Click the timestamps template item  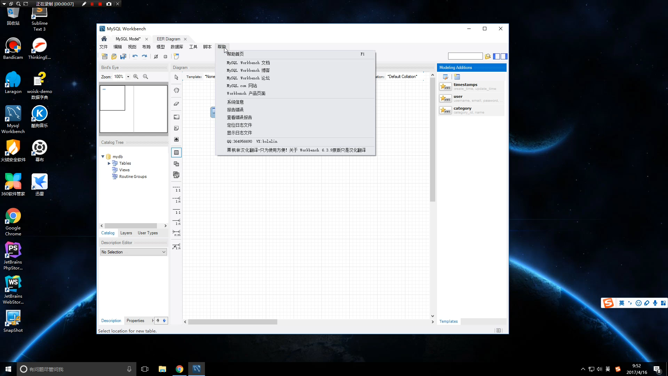tap(471, 86)
